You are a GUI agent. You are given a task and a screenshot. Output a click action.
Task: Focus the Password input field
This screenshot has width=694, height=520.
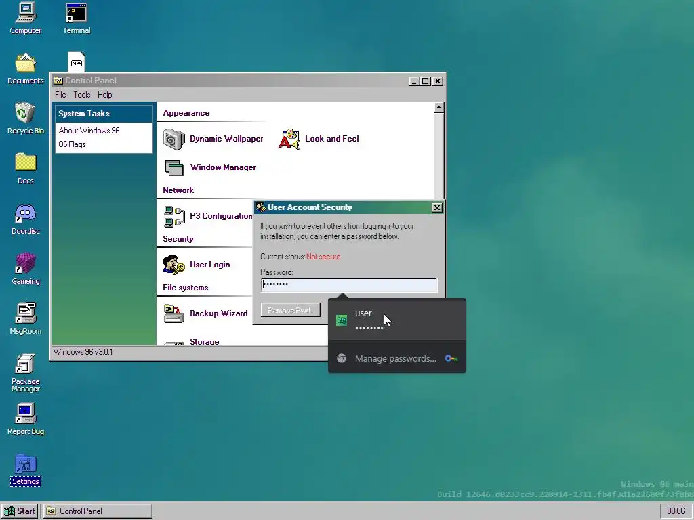[349, 285]
